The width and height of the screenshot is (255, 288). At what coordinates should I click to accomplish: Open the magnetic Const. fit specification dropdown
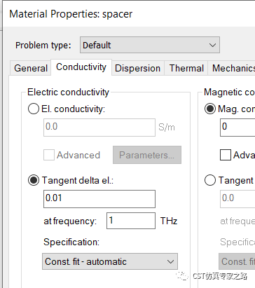[x=237, y=261]
